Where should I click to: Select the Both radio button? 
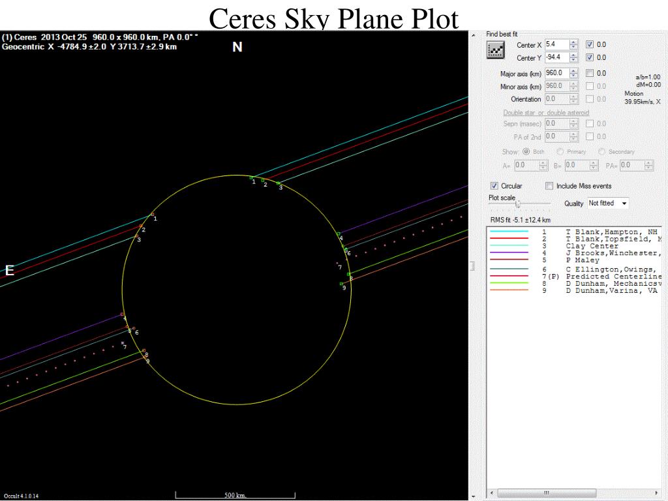(x=526, y=151)
